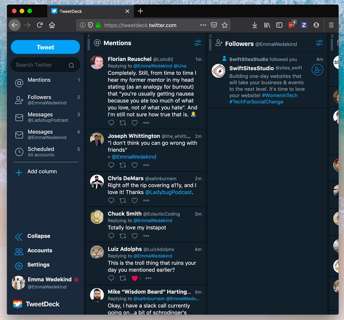Open more options on Joseph Whittington's tweet
The height and width of the screenshot is (320, 344).
pos(146,165)
